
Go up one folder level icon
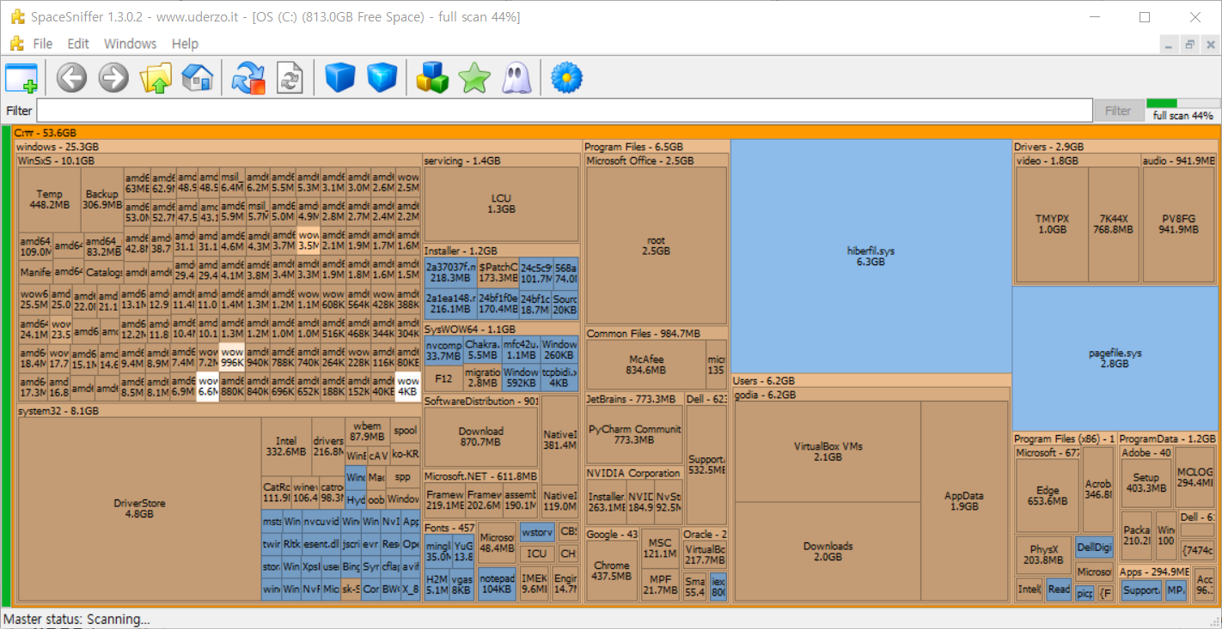(x=156, y=78)
